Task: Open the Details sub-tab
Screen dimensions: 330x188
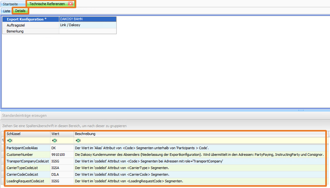Action: point(20,11)
